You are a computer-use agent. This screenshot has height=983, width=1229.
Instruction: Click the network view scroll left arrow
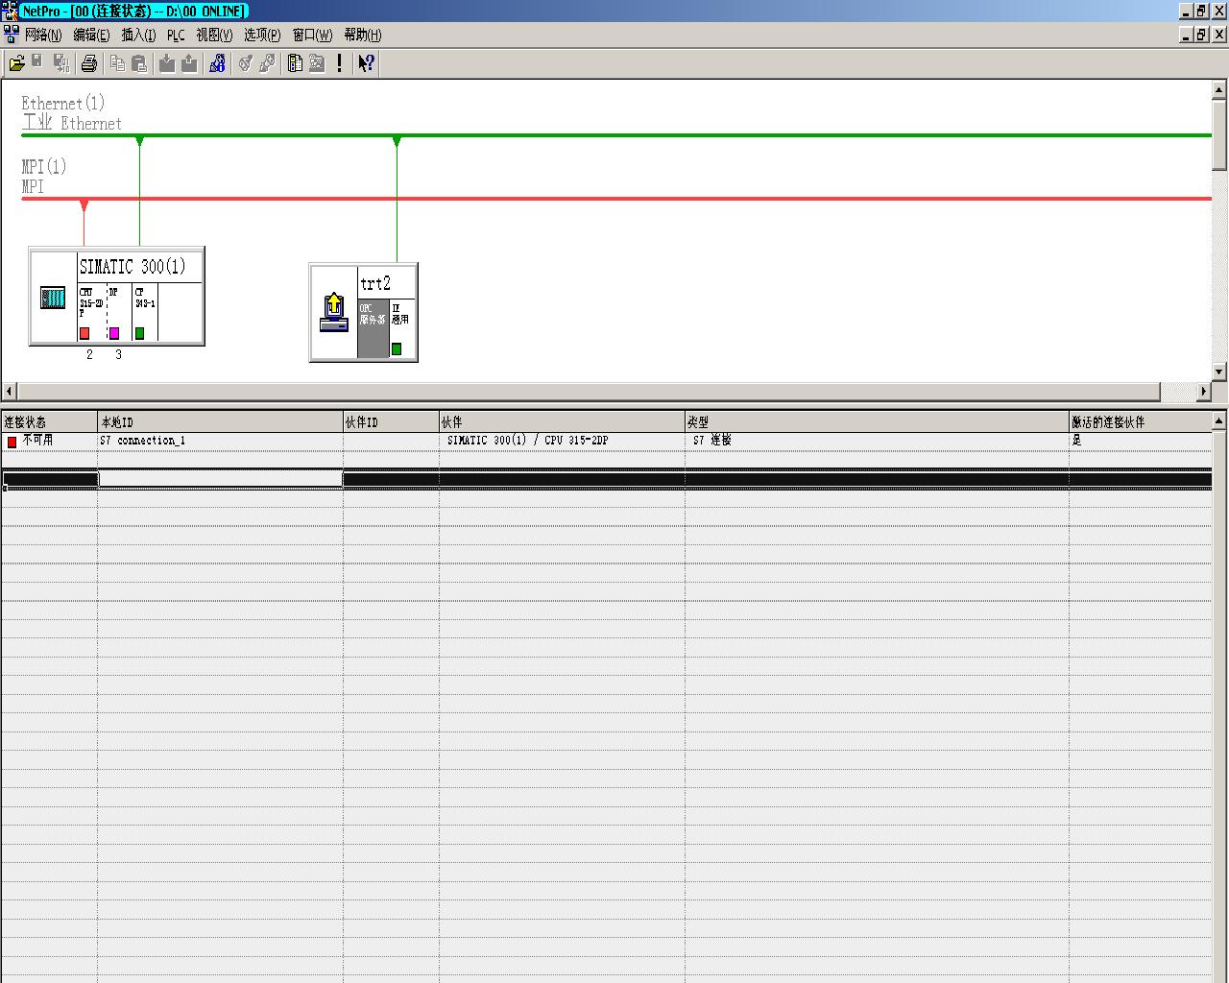point(10,391)
